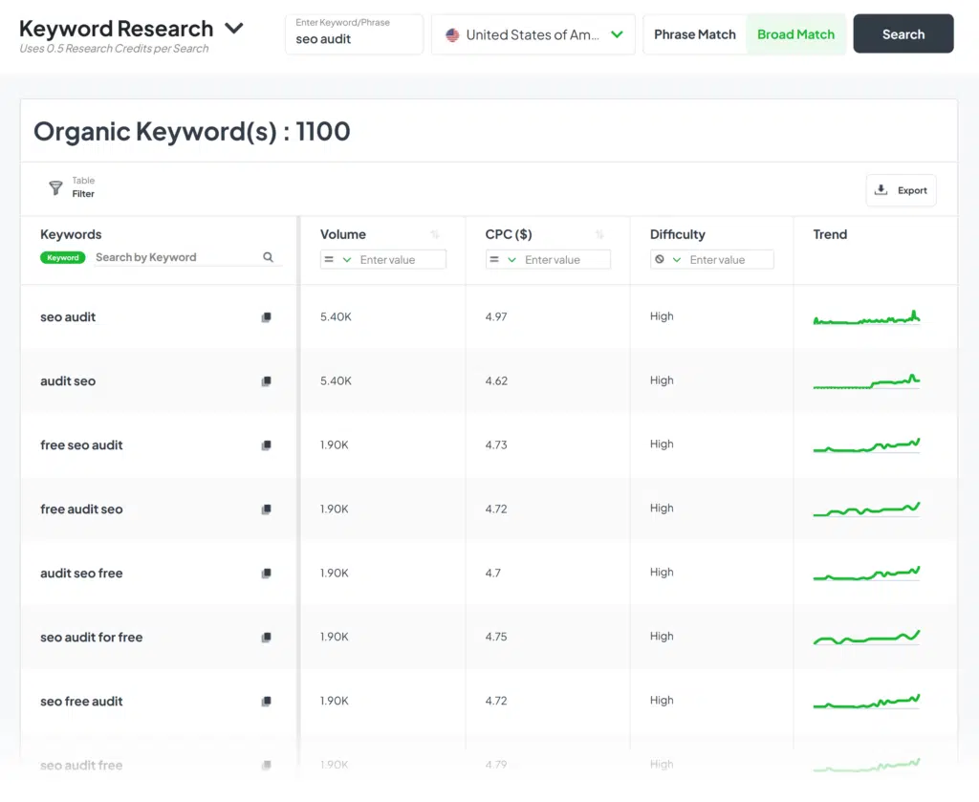Copy the 'seo free audit' keyword icon
979x802 pixels.
(x=267, y=702)
